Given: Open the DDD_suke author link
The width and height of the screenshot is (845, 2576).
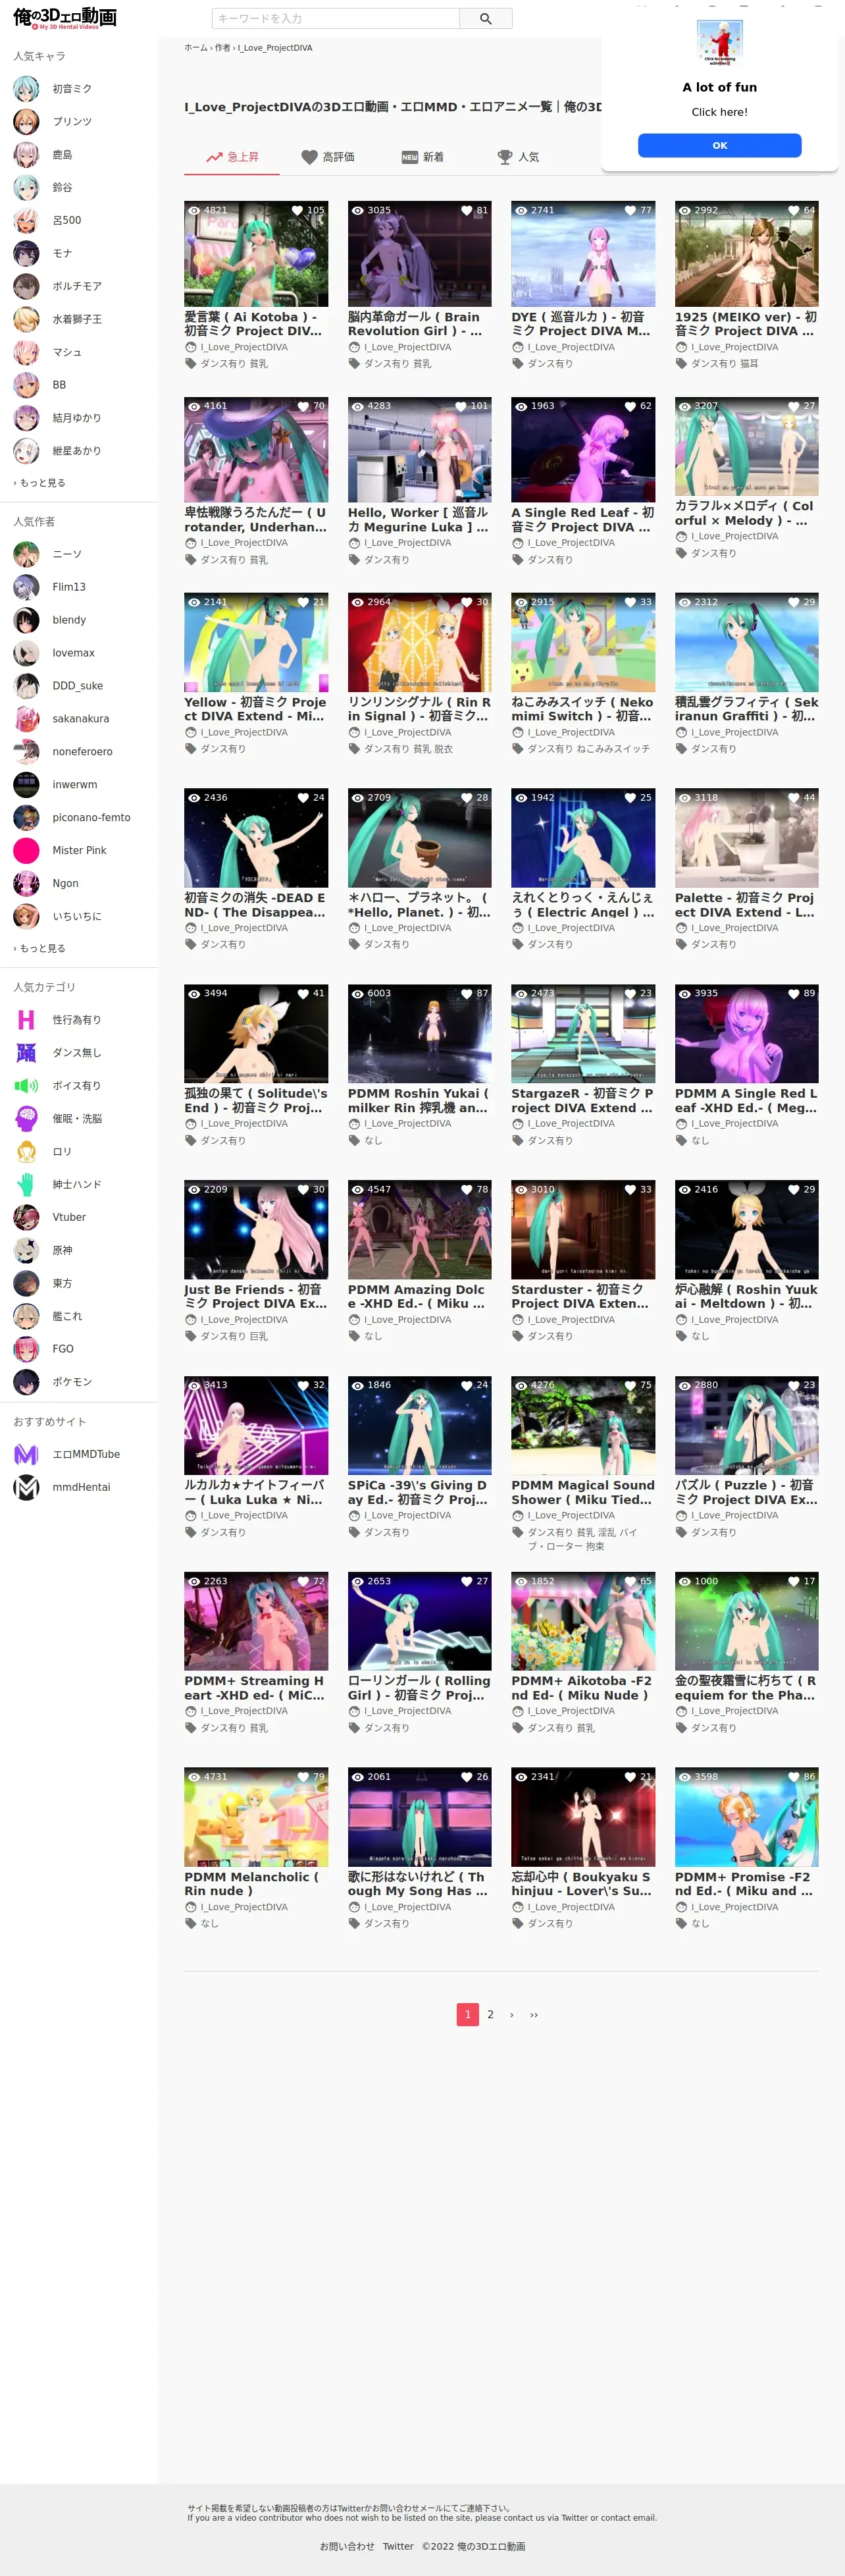Looking at the screenshot, I should (78, 686).
